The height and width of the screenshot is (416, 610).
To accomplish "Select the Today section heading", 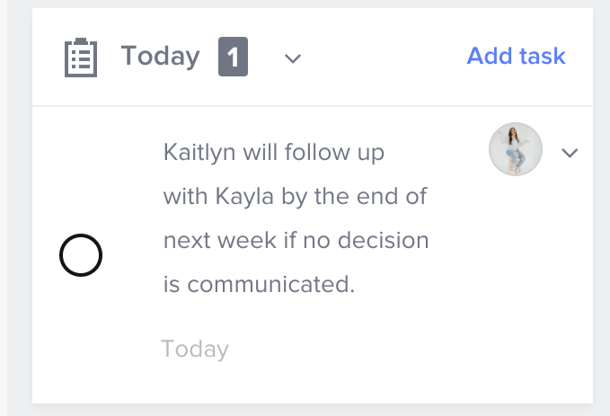I will 160,57.
